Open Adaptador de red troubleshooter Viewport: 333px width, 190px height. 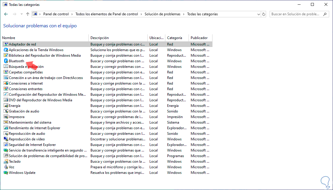(x=22, y=44)
